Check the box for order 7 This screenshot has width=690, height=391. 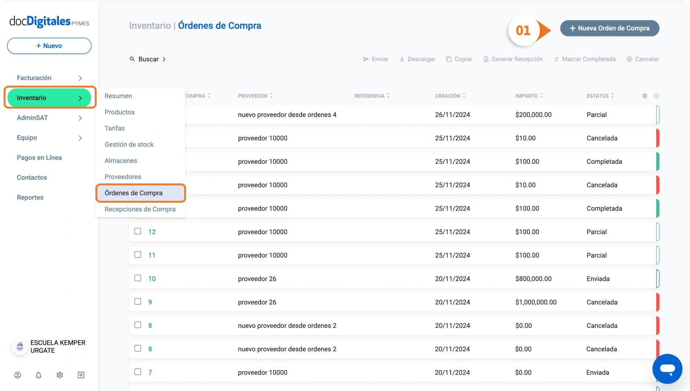click(x=138, y=372)
